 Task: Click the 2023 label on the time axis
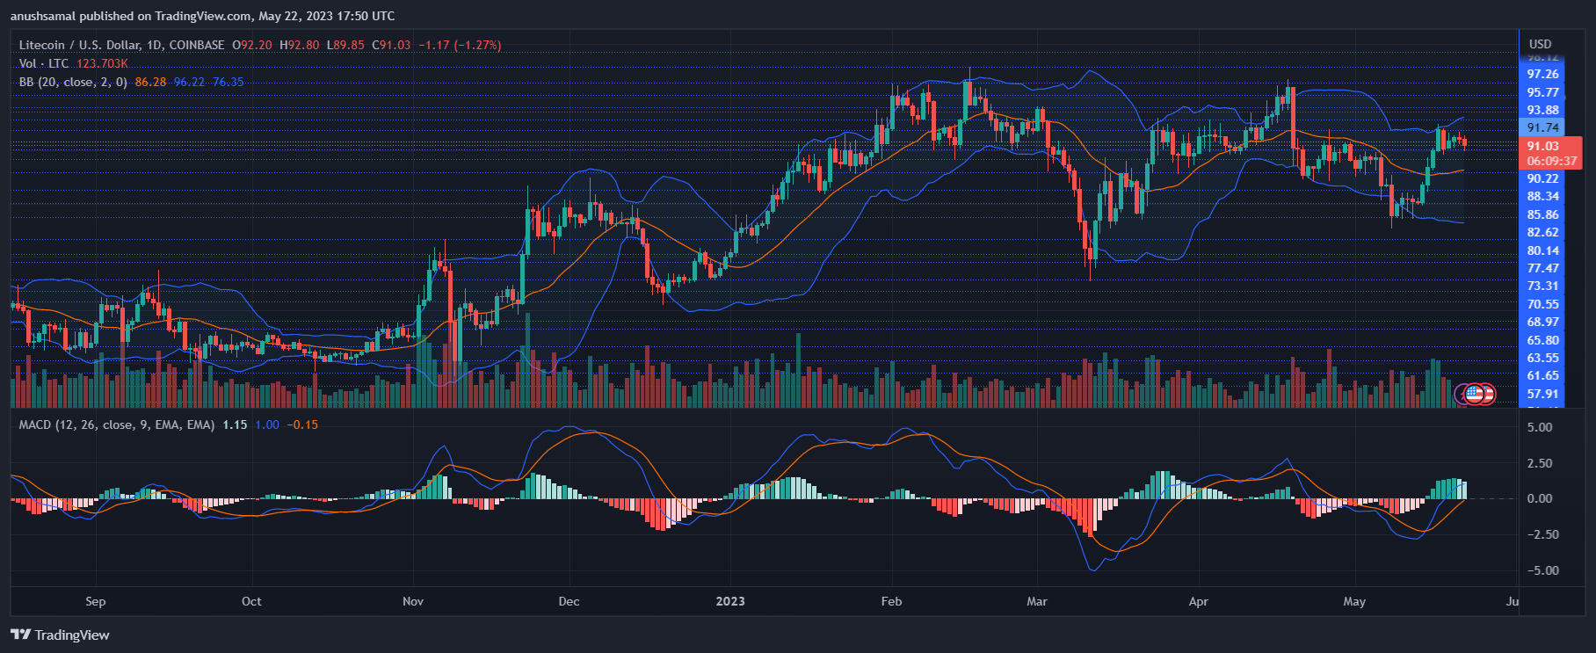pyautogui.click(x=730, y=601)
